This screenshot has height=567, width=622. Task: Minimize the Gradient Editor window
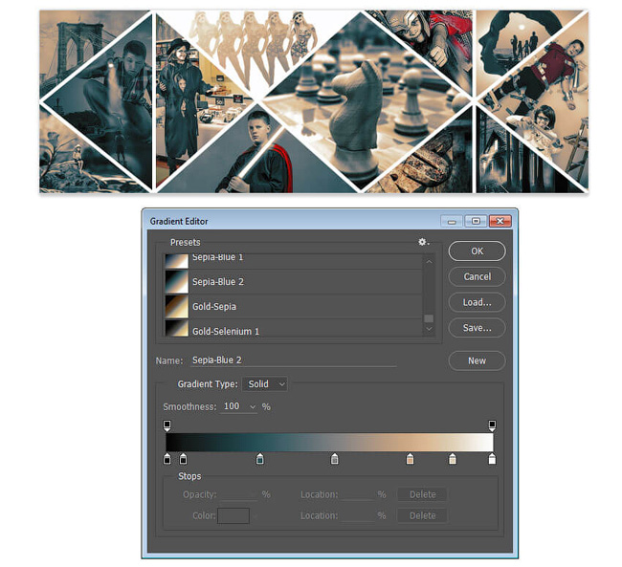click(452, 221)
